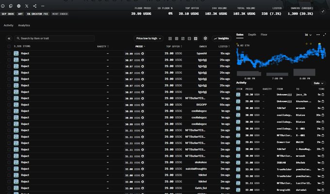Open the Sale activity filter dropdown
The image size is (330, 194).
[318, 83]
